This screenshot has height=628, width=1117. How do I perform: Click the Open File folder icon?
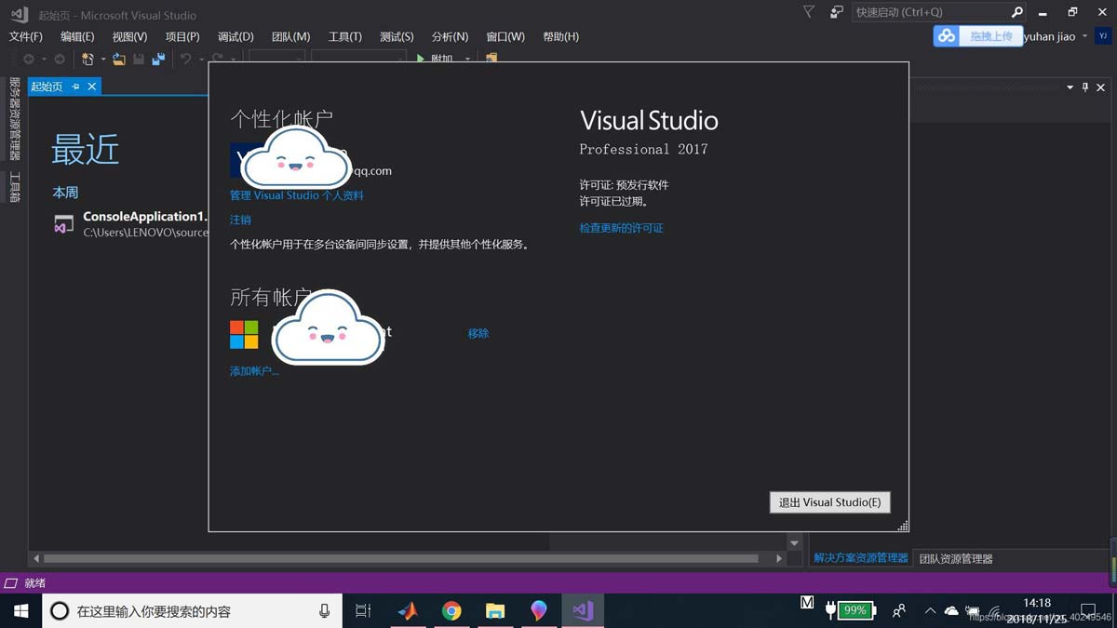pos(119,59)
